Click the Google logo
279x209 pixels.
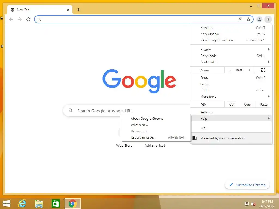click(139, 81)
